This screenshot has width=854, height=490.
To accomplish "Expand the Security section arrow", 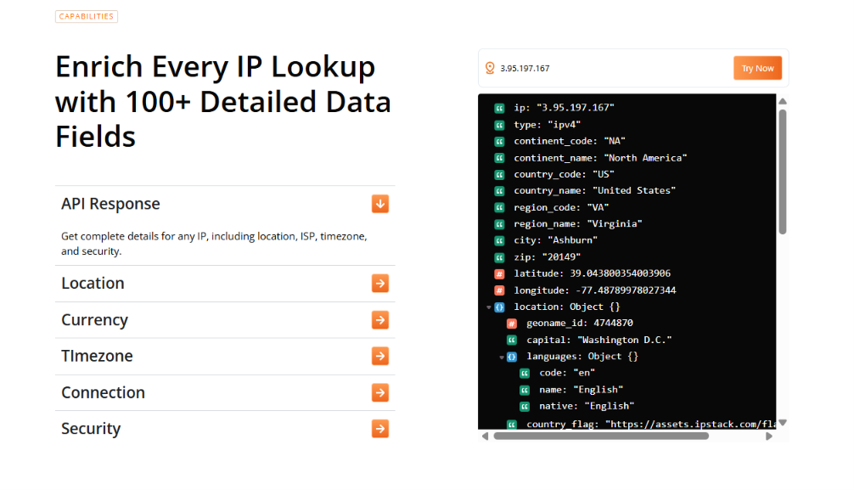I will [x=380, y=428].
